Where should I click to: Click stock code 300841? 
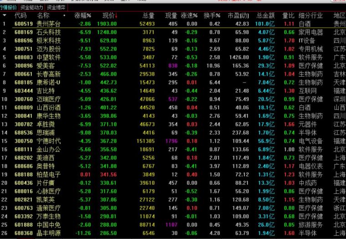[24, 116]
